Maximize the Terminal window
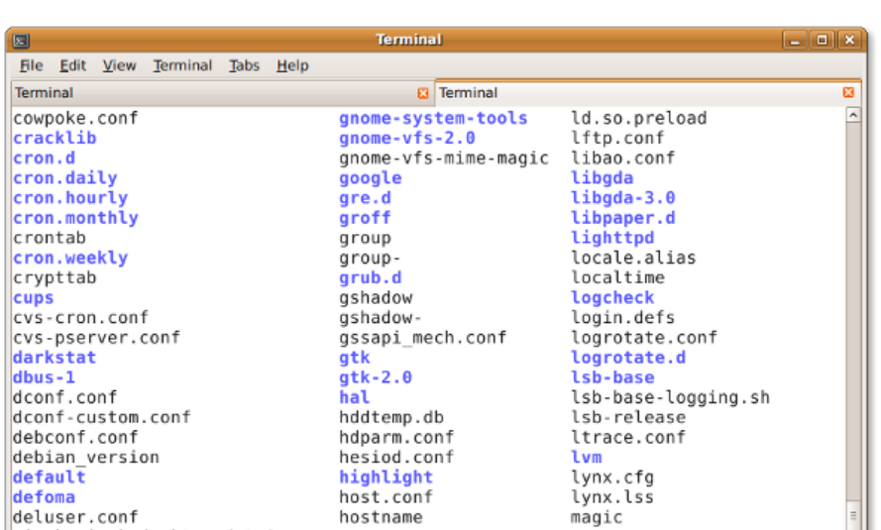Screen dimensions: 881x530 click(822, 41)
